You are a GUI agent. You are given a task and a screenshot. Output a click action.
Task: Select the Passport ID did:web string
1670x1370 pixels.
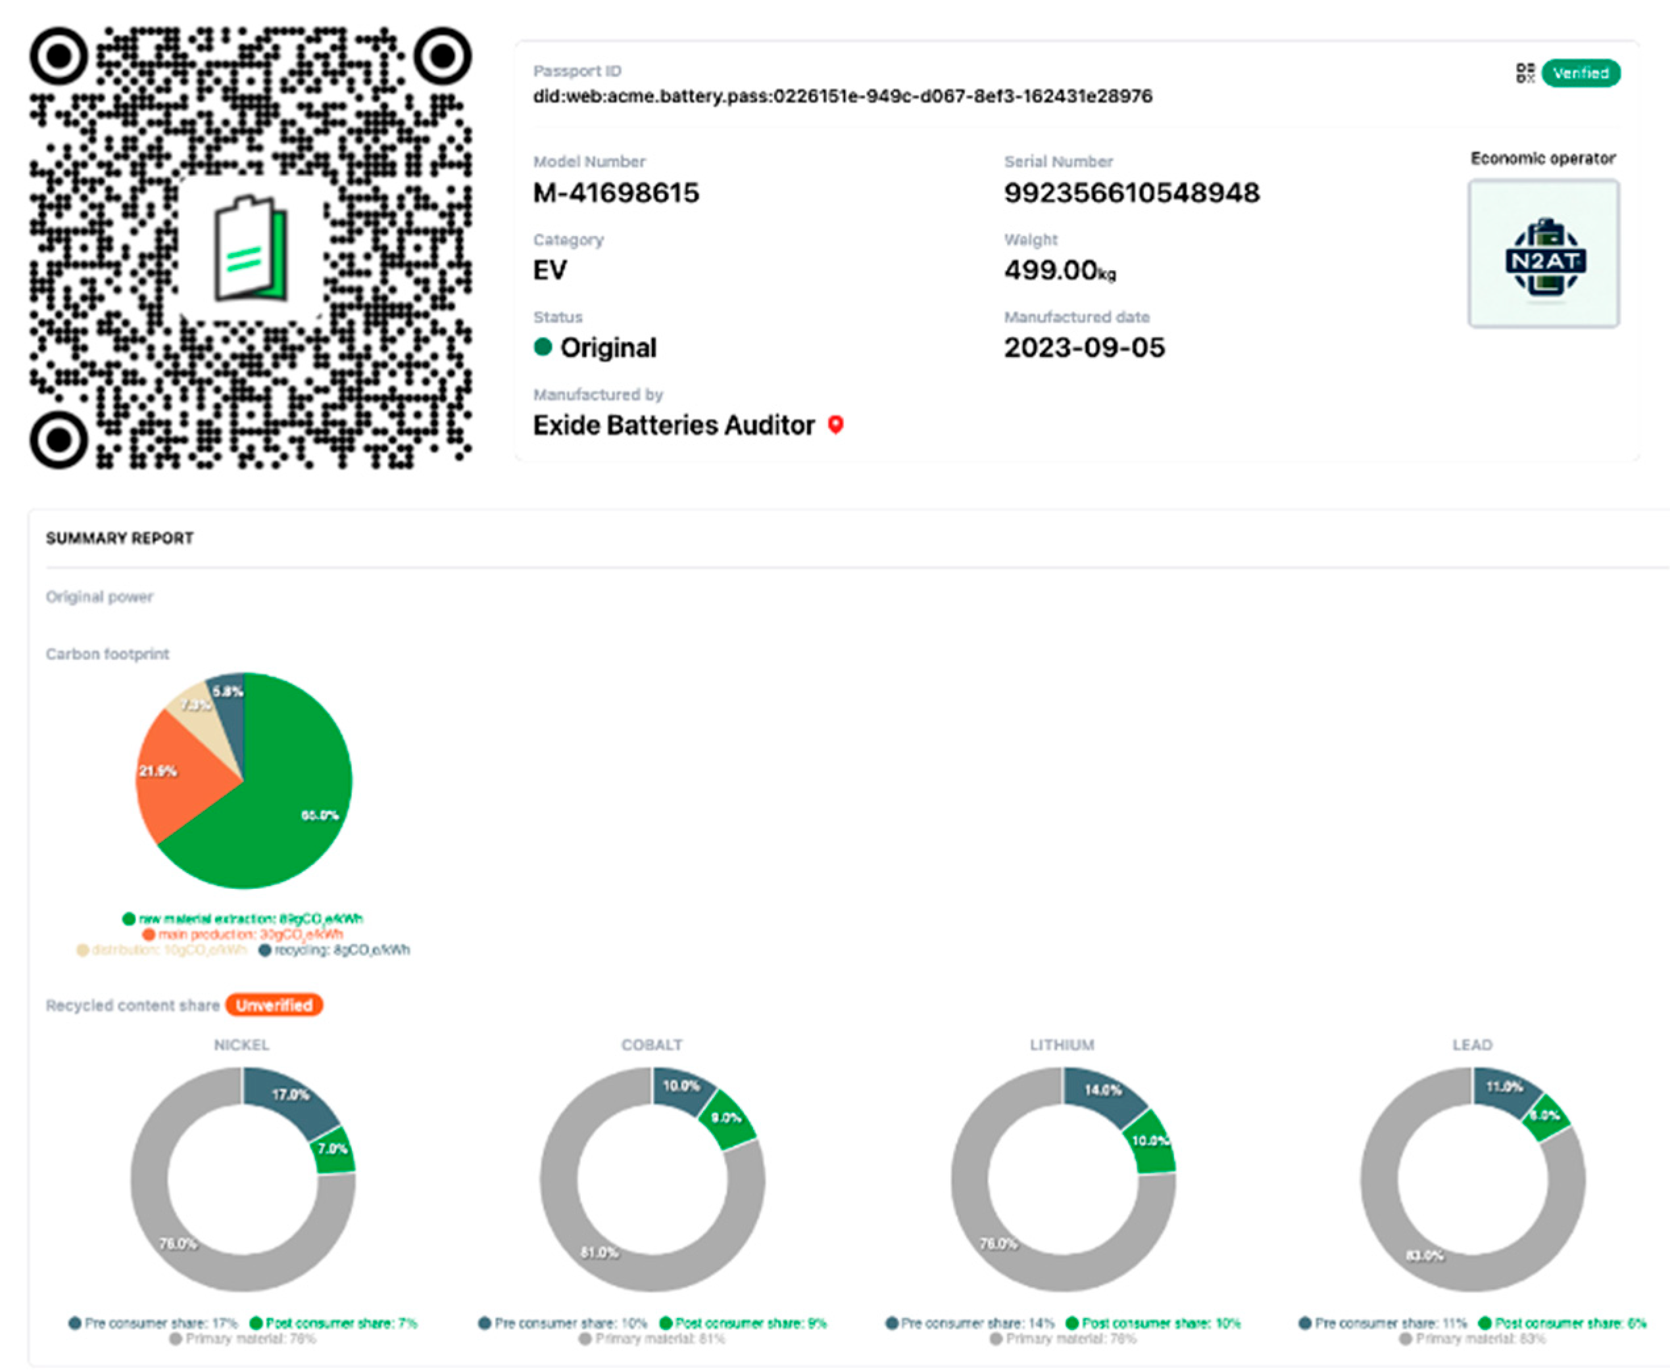click(x=843, y=96)
